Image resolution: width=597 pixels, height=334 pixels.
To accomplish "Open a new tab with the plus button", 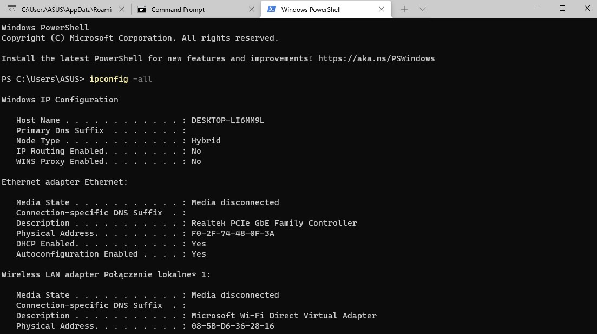I will [404, 9].
